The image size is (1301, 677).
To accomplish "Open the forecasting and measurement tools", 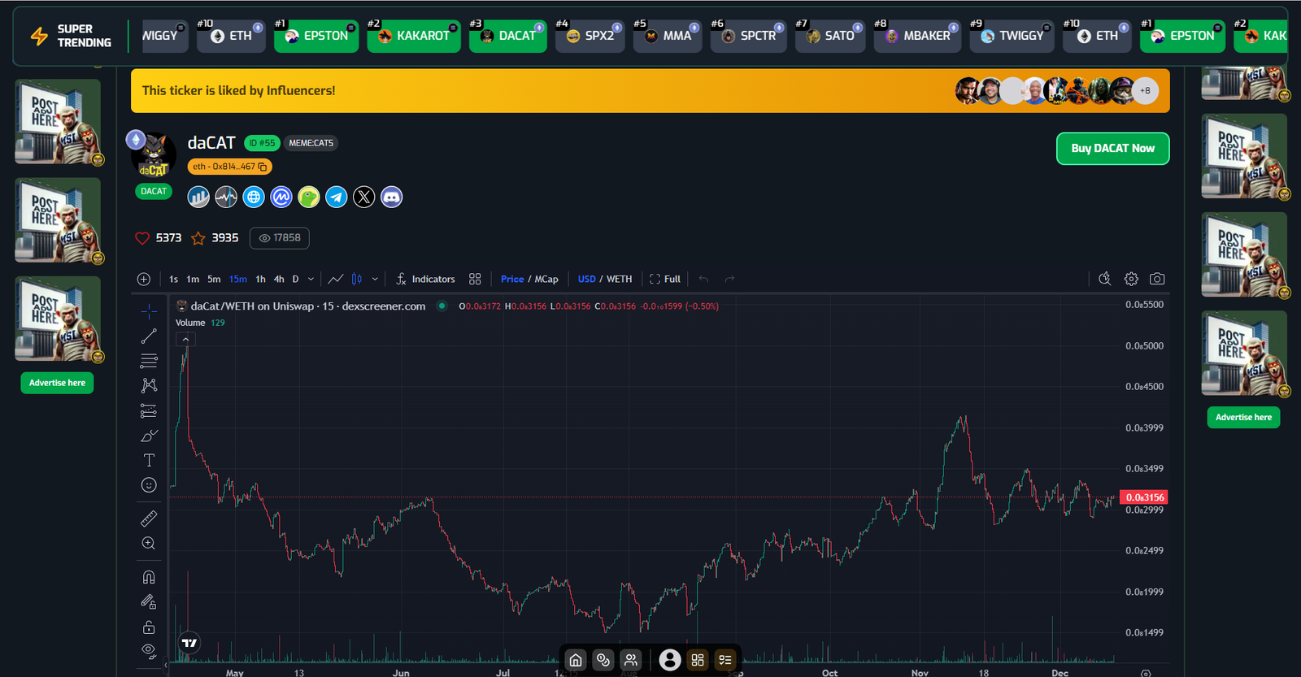I will (x=149, y=410).
